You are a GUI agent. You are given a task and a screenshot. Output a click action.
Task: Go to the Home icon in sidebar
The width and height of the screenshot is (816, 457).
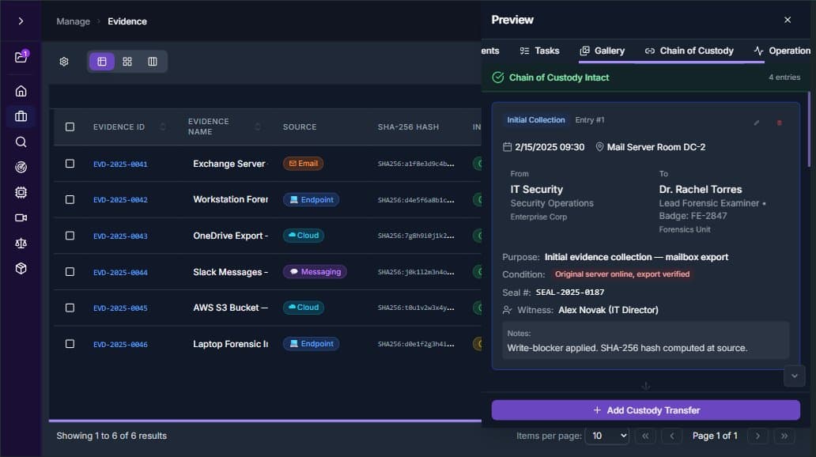point(21,91)
